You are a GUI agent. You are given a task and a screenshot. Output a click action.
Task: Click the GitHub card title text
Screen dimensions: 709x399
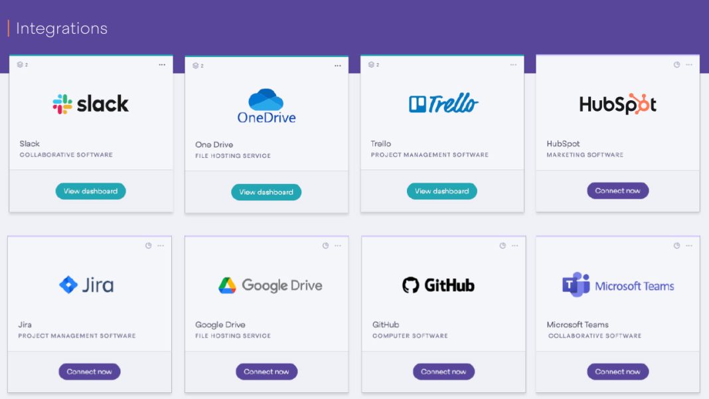(386, 325)
